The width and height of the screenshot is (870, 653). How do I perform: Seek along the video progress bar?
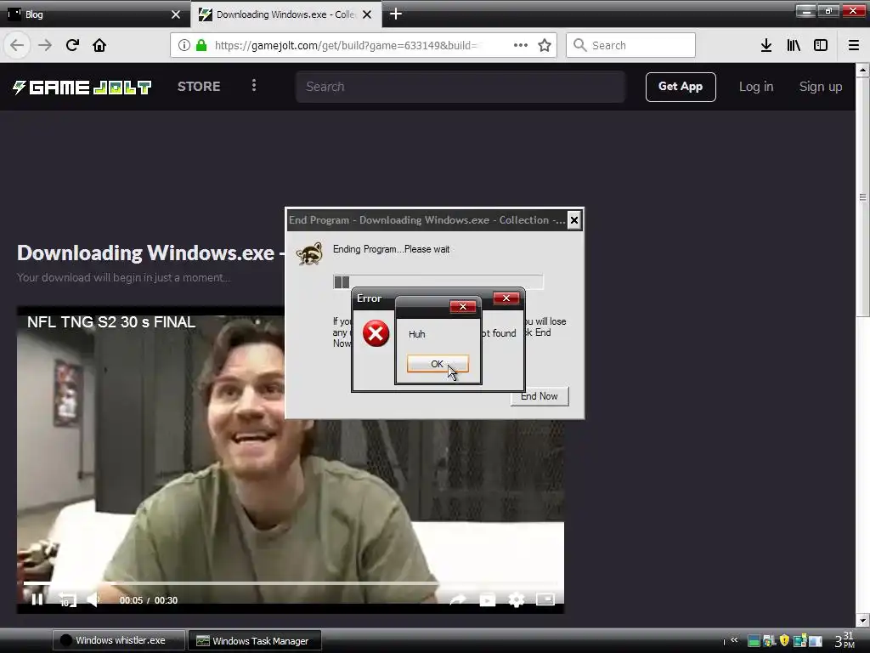click(x=291, y=583)
